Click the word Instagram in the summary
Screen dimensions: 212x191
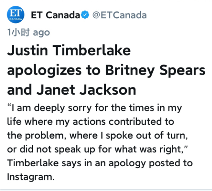point(31,177)
